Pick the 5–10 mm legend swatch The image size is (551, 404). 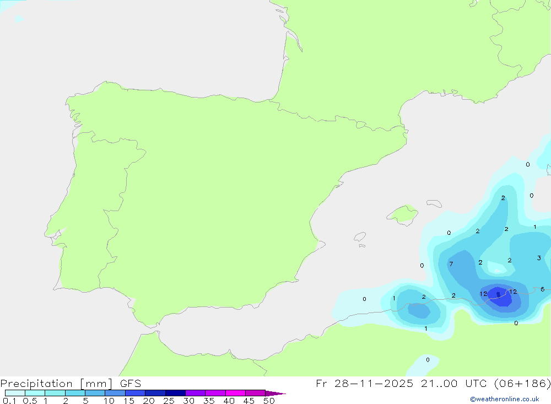coord(95,393)
